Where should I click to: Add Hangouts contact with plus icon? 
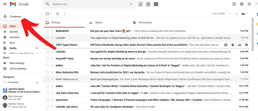[37, 82]
